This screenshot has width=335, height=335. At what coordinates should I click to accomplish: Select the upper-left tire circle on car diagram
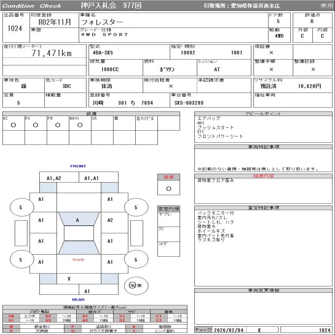coord(21,208)
